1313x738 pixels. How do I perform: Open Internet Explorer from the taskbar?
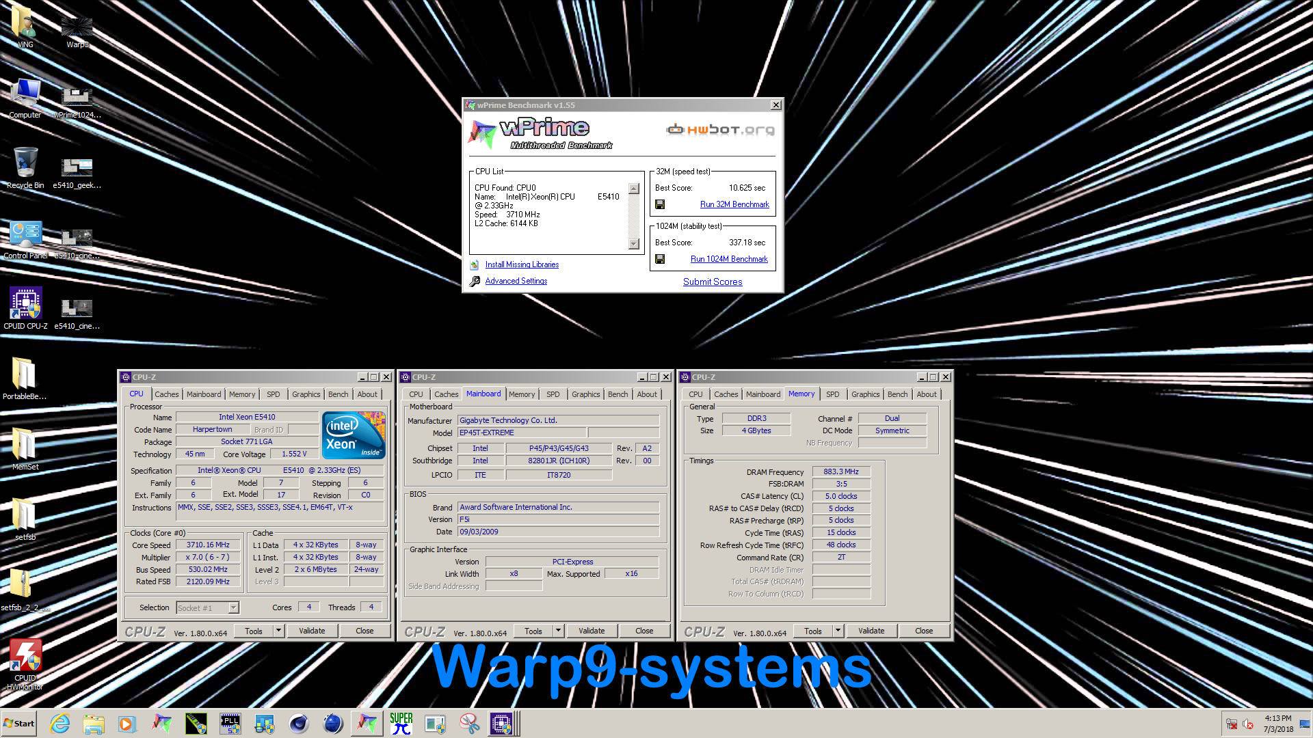pos(60,724)
